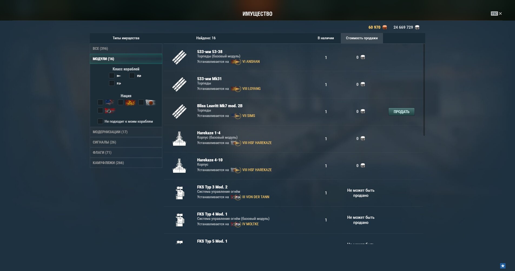This screenshot has height=271, width=515.
Task: Enable the USA nation filter checkbox
Action: (100, 102)
